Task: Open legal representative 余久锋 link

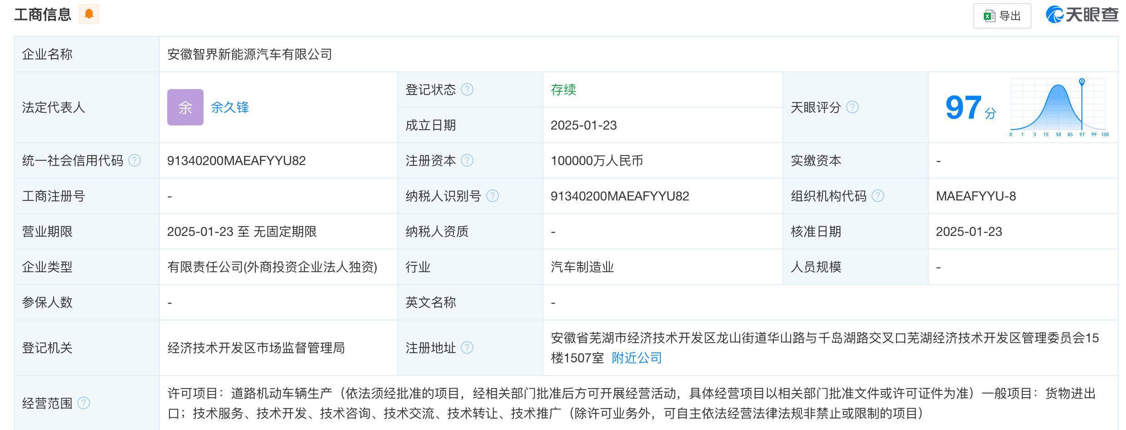Action: click(230, 107)
